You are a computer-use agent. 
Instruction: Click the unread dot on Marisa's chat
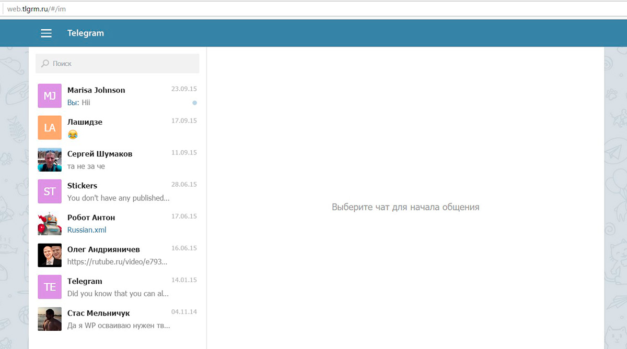[195, 103]
